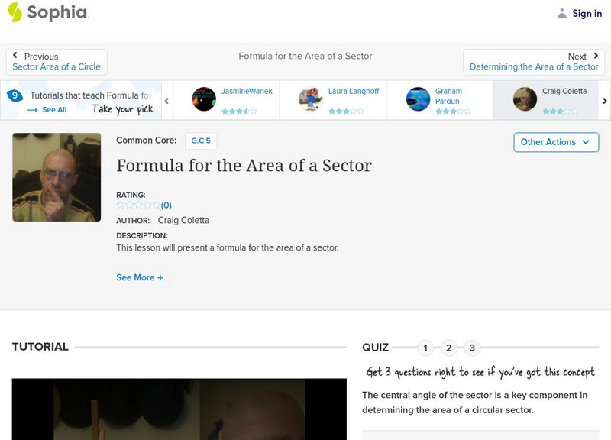Click the tutorials count badge 9
Viewport: 611px width, 440px height.
point(15,95)
